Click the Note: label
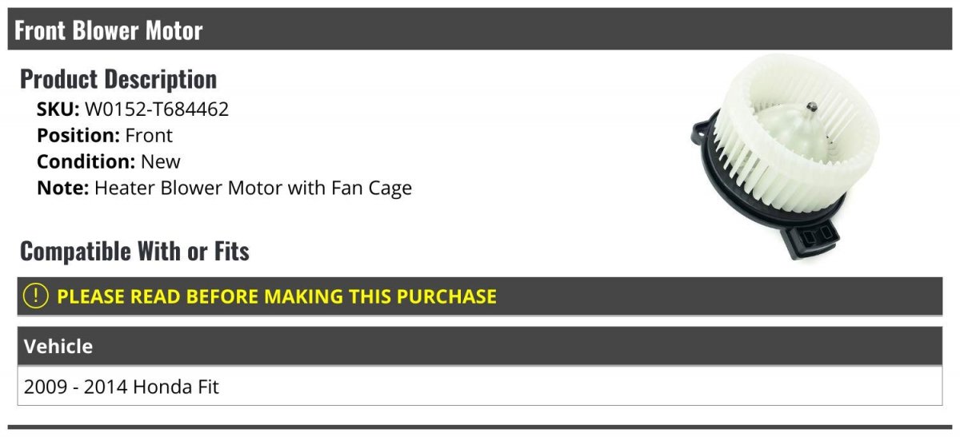The image size is (960, 437). click(62, 188)
